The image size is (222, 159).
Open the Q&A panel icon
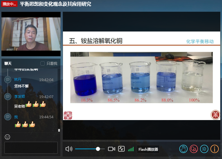tap(194, 149)
